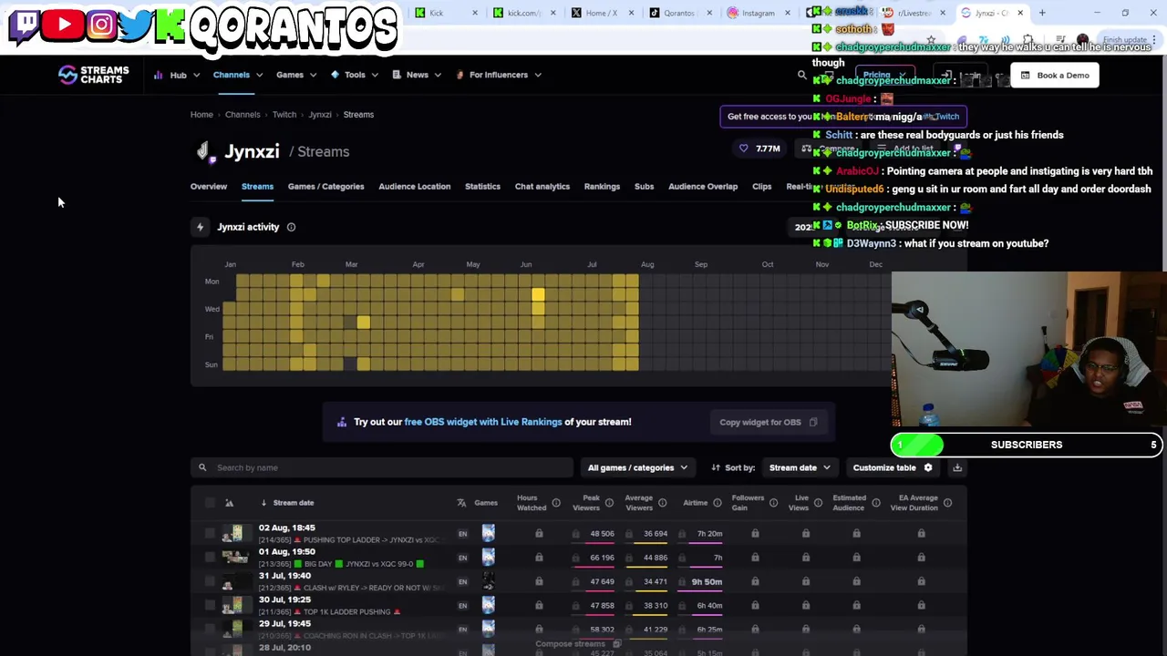Click the Copy widget for OBS button
The height and width of the screenshot is (656, 1167).
[x=768, y=422]
